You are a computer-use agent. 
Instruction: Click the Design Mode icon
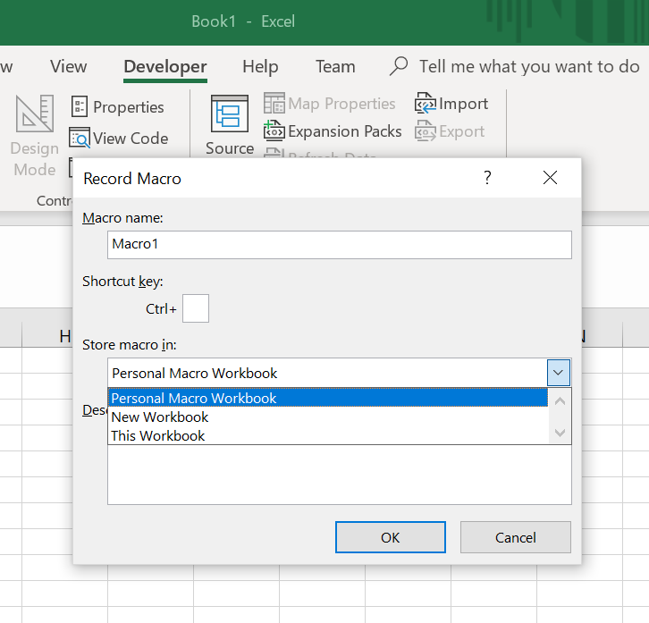(35, 115)
